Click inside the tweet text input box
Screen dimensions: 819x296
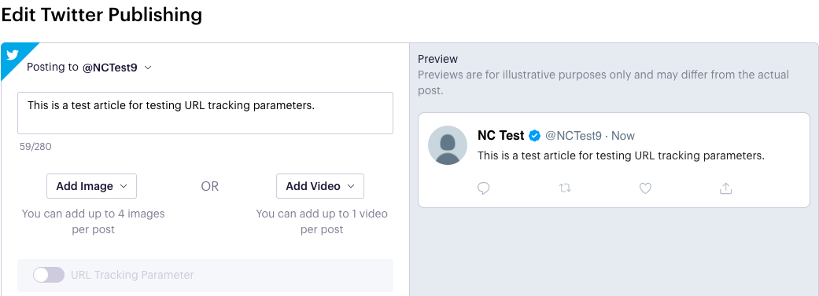205,113
